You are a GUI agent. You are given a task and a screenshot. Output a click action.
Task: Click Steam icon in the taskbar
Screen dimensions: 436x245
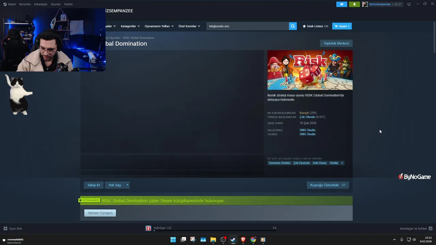[233, 240]
